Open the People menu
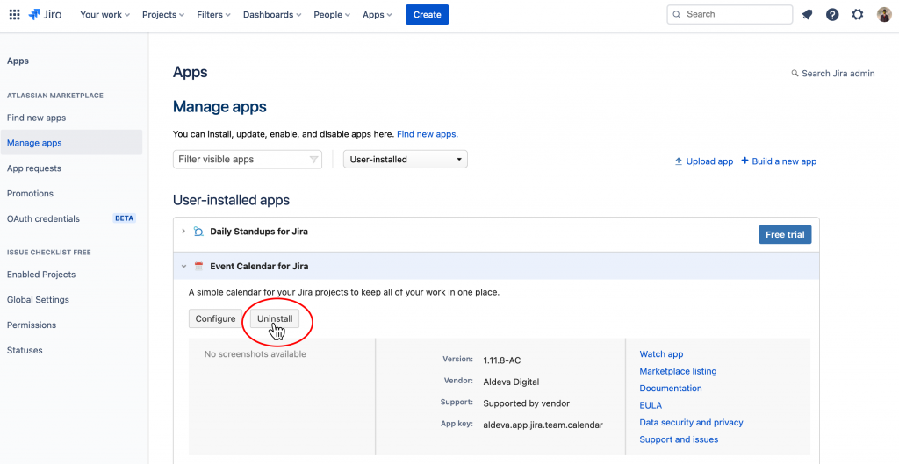This screenshot has height=464, width=899. pyautogui.click(x=332, y=14)
